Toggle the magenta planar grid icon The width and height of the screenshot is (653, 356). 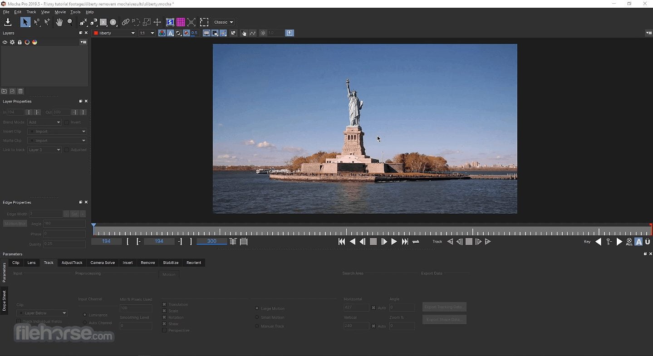click(x=181, y=22)
